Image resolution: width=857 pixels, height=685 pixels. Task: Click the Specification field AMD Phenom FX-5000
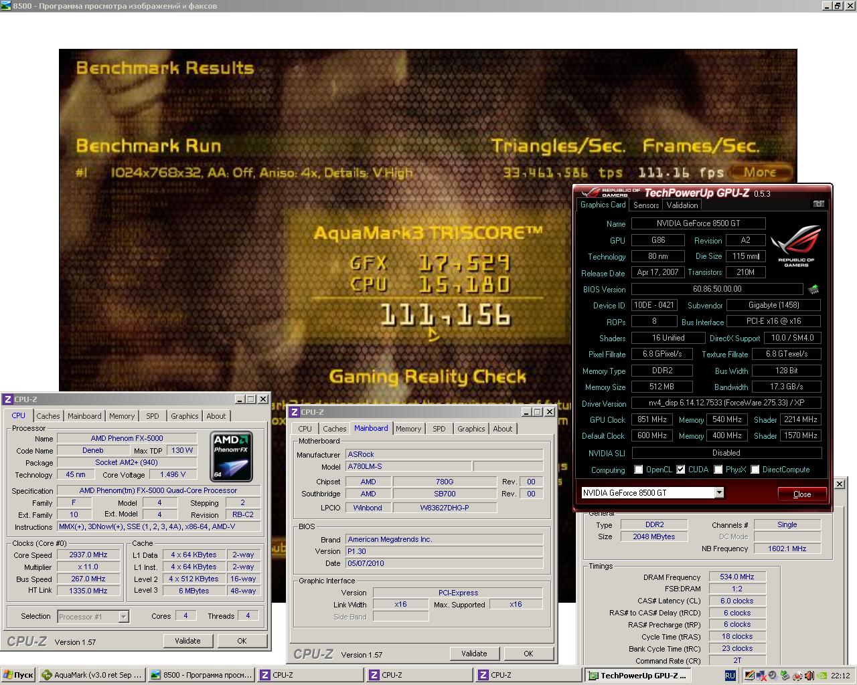click(158, 490)
